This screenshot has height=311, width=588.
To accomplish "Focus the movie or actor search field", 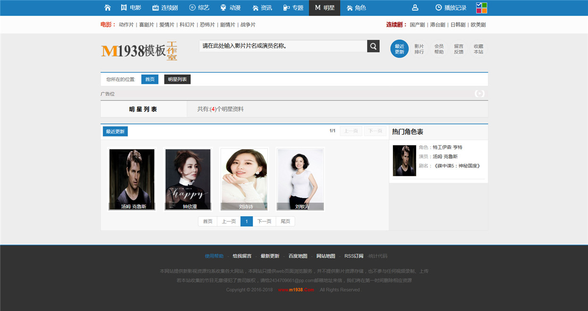I will (283, 46).
